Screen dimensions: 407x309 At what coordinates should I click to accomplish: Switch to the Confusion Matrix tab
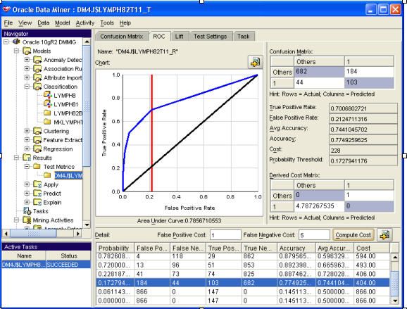122,37
